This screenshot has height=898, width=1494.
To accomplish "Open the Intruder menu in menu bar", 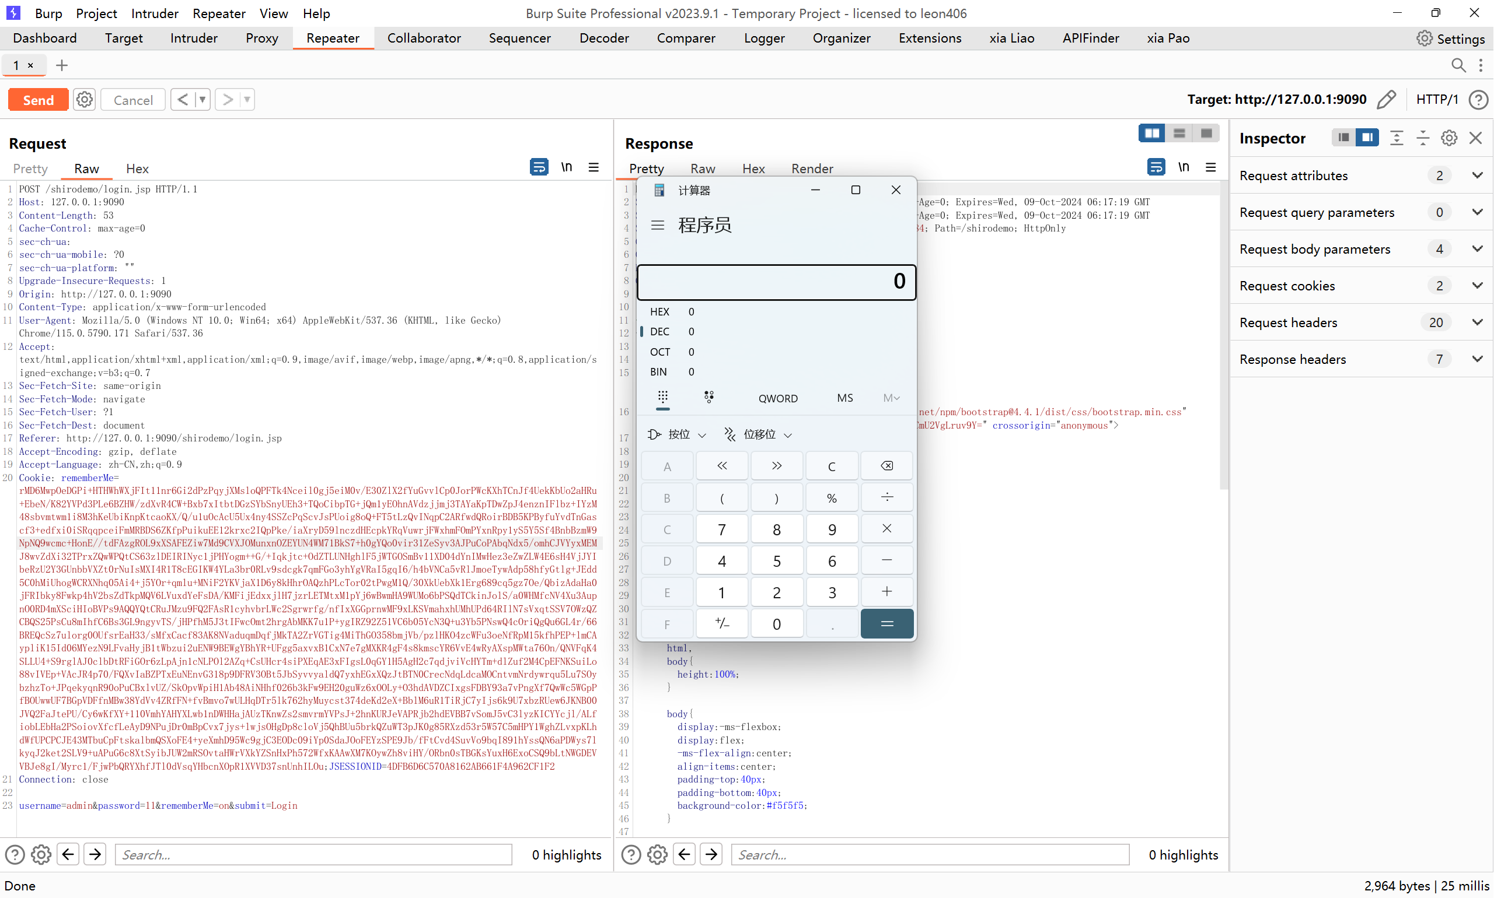I will click(155, 13).
